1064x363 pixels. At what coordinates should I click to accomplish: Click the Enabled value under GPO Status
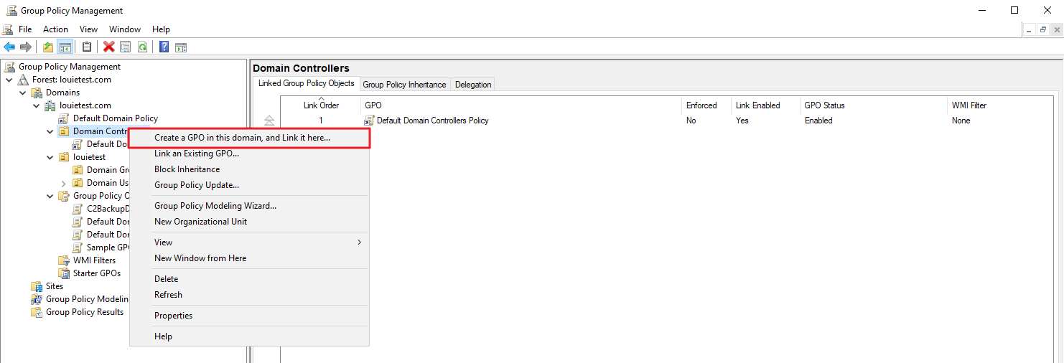tap(818, 121)
